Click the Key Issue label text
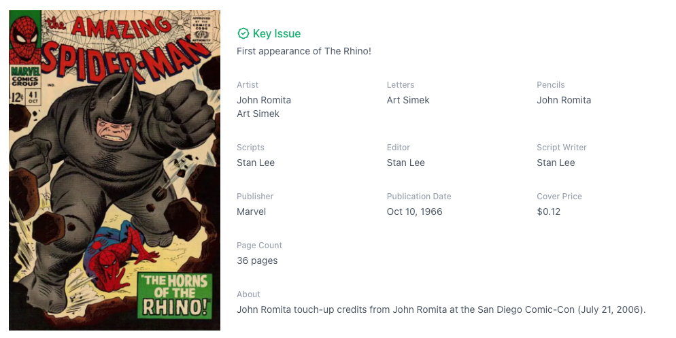The width and height of the screenshot is (676, 338). [x=276, y=33]
